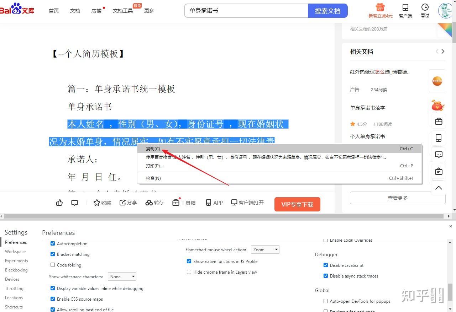Open the 看过 history clock icon
The height and width of the screenshot is (312, 456).
point(425,7)
